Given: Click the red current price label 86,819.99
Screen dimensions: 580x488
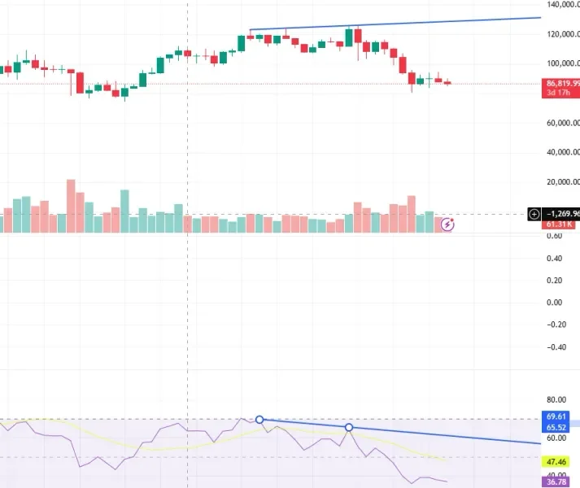Looking at the screenshot, I should tap(563, 83).
